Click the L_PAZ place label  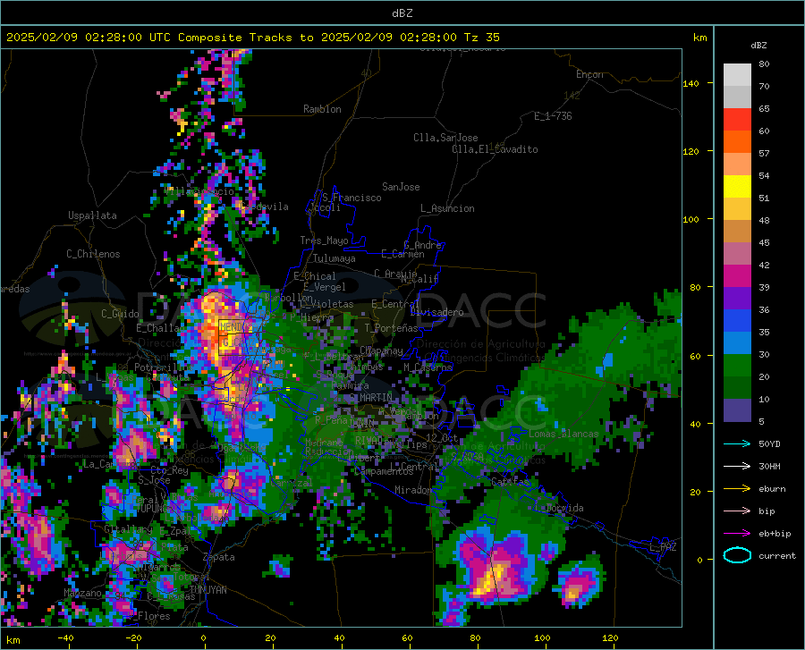click(x=663, y=547)
